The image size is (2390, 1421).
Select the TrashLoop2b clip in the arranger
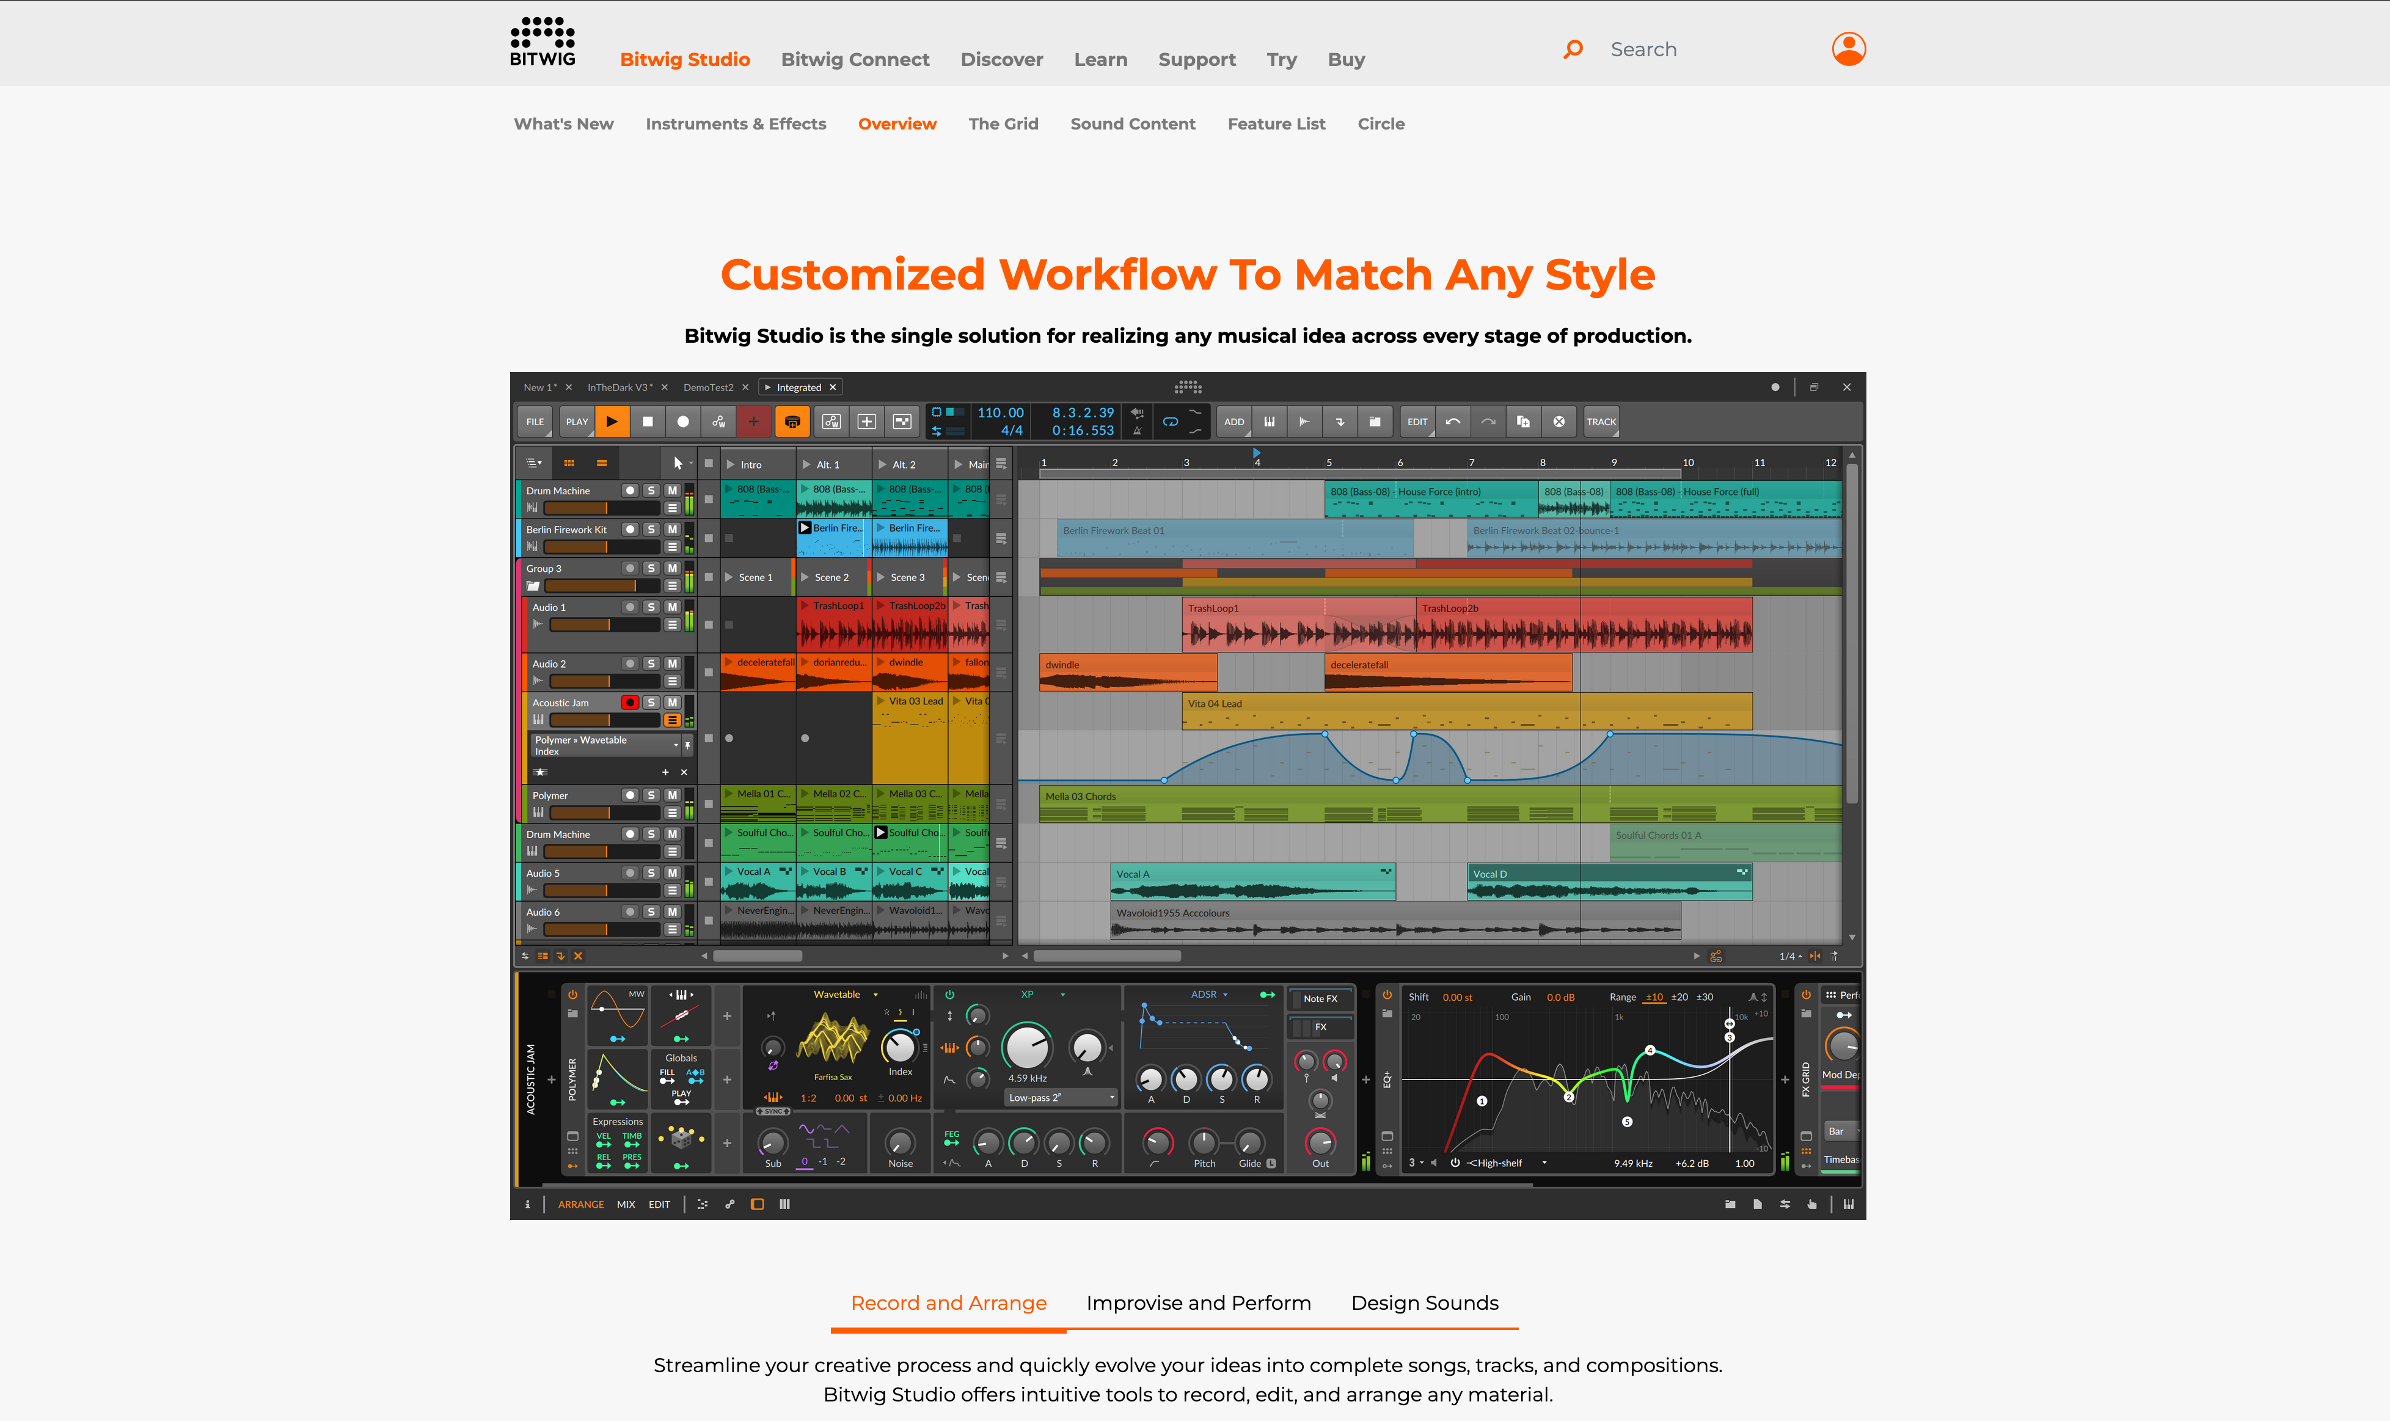coord(1584,624)
